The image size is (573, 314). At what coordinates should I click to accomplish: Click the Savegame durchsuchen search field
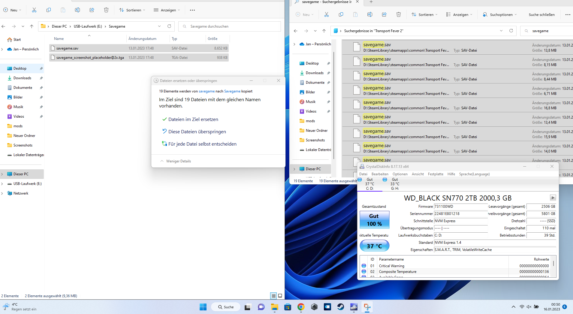(x=230, y=26)
